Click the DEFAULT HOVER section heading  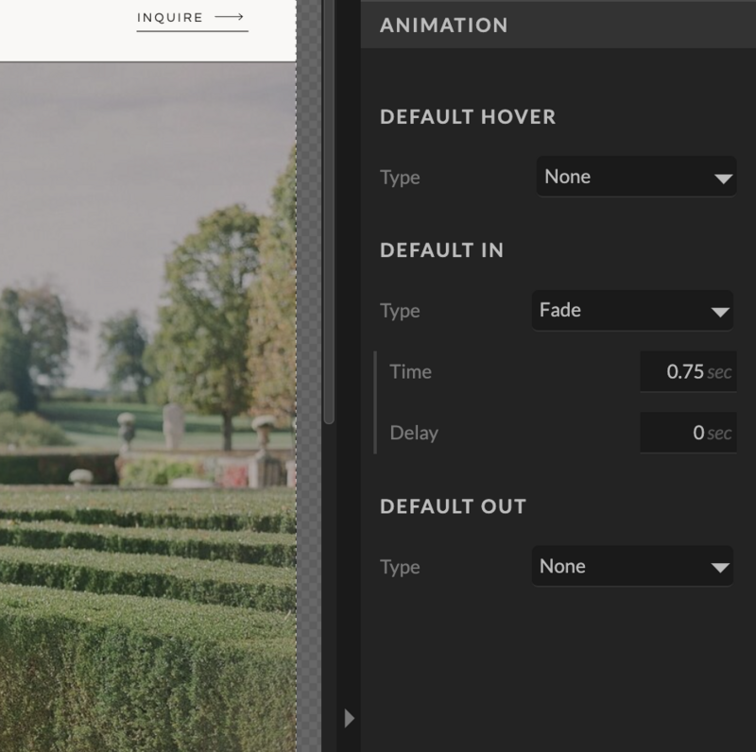click(x=468, y=117)
